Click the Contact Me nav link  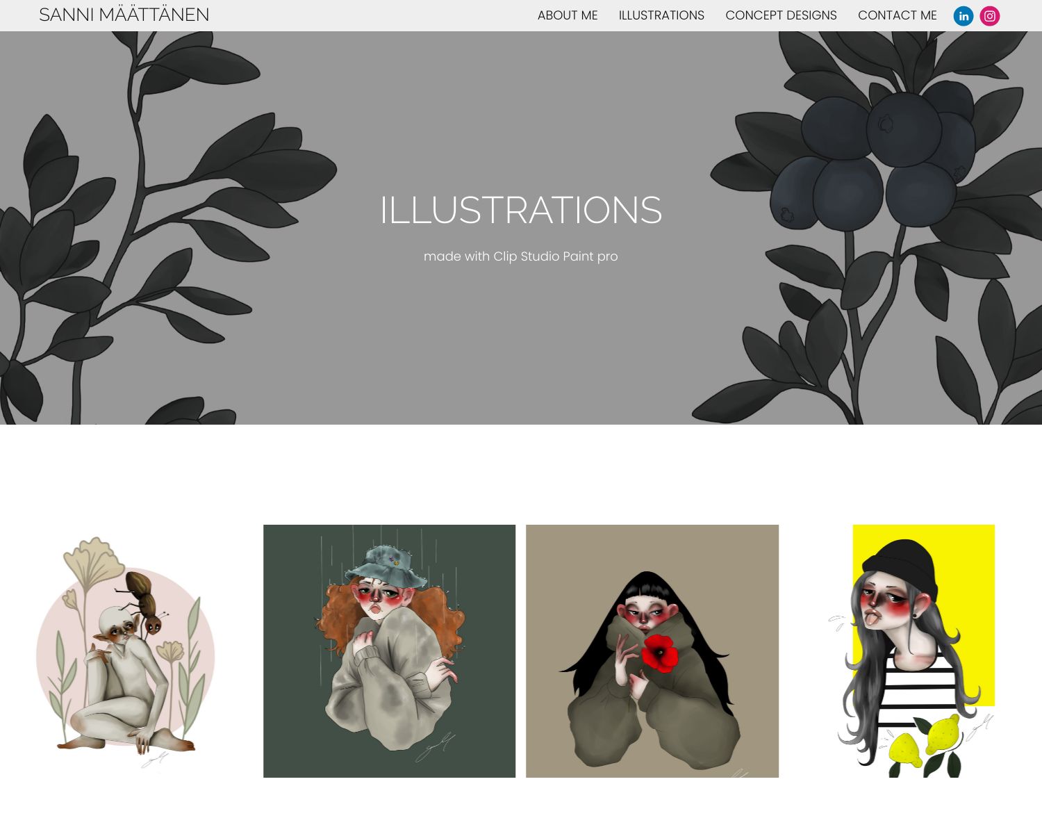[x=898, y=15]
